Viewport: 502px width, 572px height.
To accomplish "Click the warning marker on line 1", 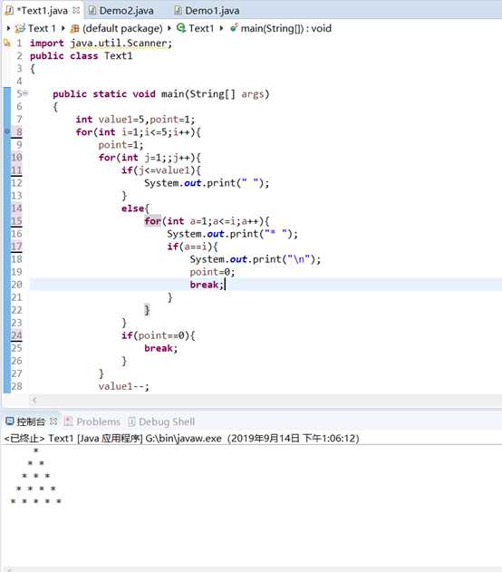I will (x=7, y=43).
